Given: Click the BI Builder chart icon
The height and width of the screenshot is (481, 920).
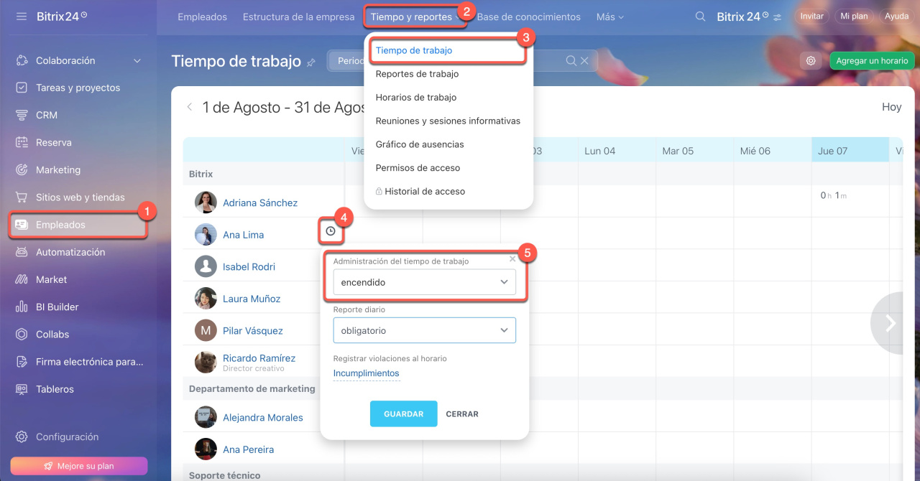Looking at the screenshot, I should coord(22,307).
